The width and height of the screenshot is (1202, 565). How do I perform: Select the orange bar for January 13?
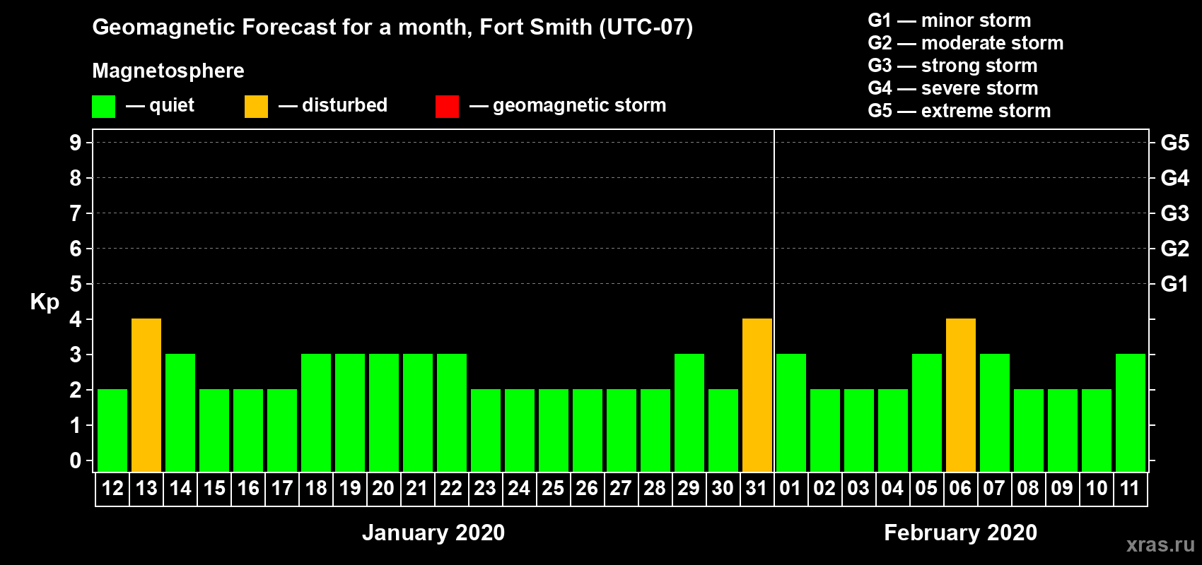pos(146,395)
